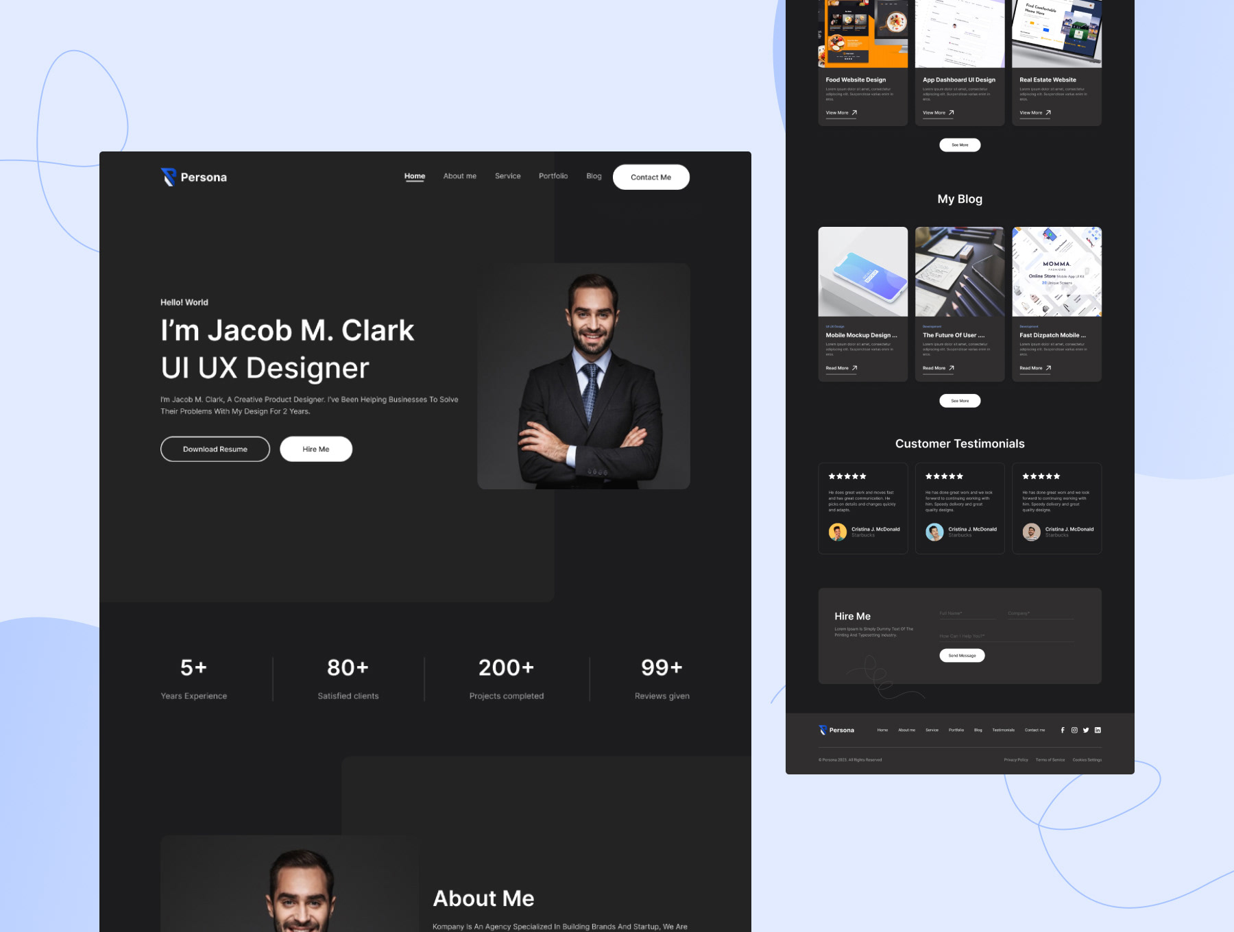Click the Mobile Mockup Design blog image
The height and width of the screenshot is (932, 1234).
[863, 271]
